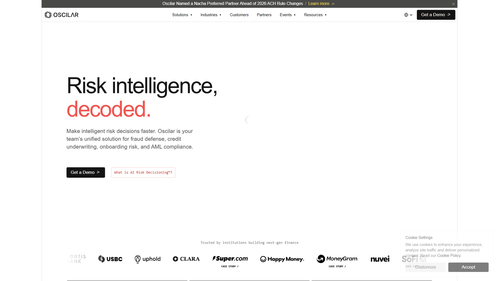The width and height of the screenshot is (499, 281).
Task: Expand the Solutions menu
Action: click(182, 15)
